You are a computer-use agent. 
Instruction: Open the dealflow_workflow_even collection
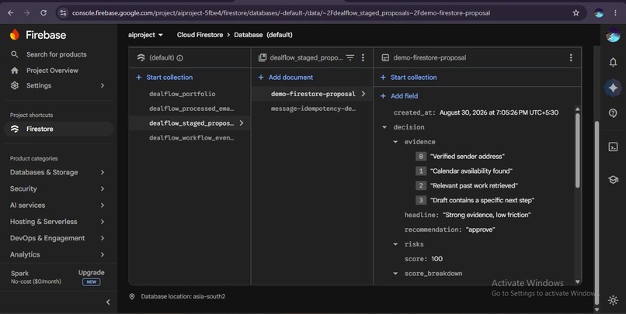[x=191, y=138]
